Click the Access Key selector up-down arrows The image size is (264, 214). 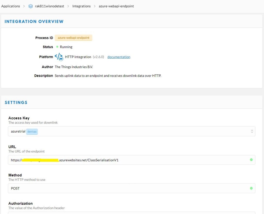(x=252, y=131)
